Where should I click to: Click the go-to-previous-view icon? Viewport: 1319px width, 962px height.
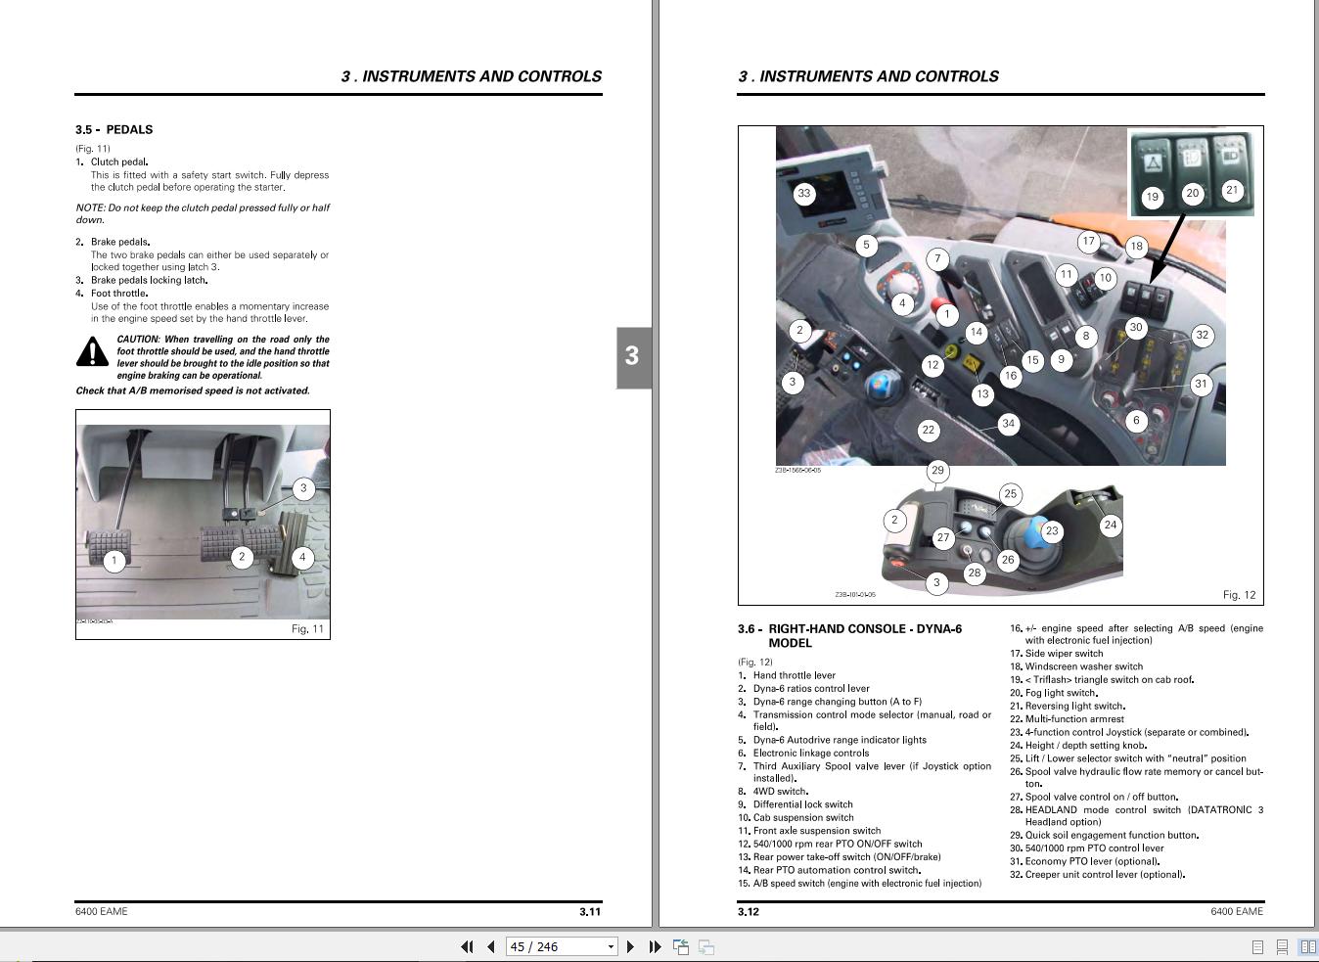pyautogui.click(x=681, y=946)
